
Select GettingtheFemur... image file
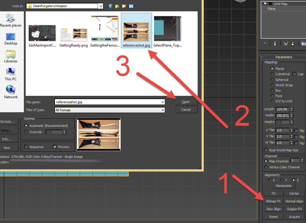tap(105, 32)
